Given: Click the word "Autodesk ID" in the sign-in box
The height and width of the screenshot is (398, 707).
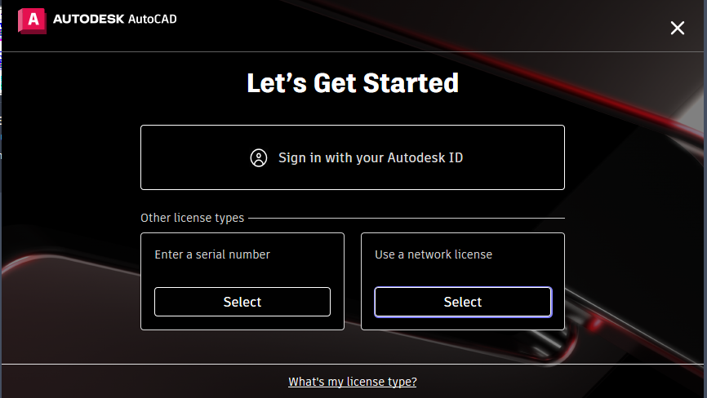Looking at the screenshot, I should (425, 157).
